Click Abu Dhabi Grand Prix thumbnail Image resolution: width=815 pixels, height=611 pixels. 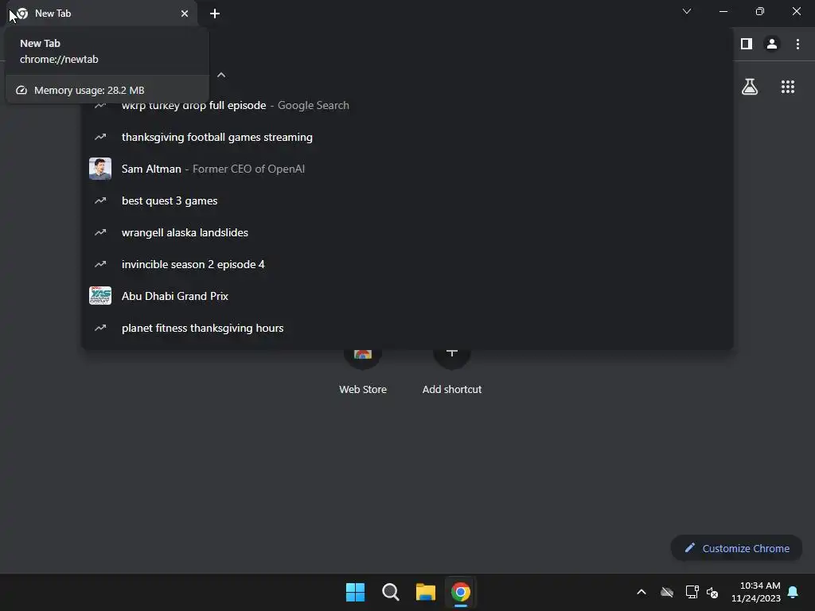coord(100,296)
